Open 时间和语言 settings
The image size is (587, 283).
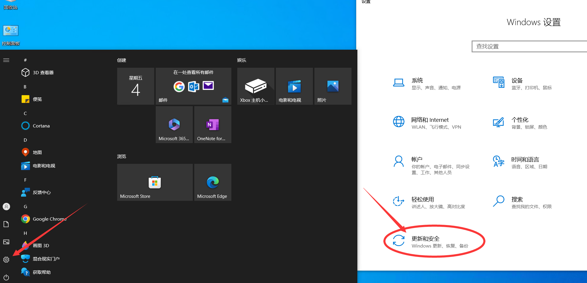[x=520, y=162]
